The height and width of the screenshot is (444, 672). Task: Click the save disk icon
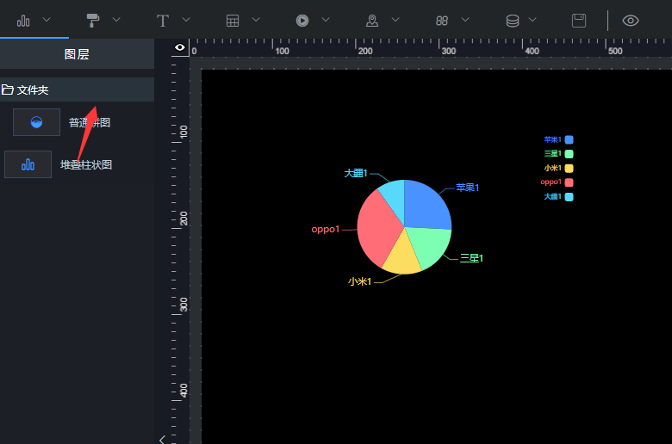(x=579, y=21)
